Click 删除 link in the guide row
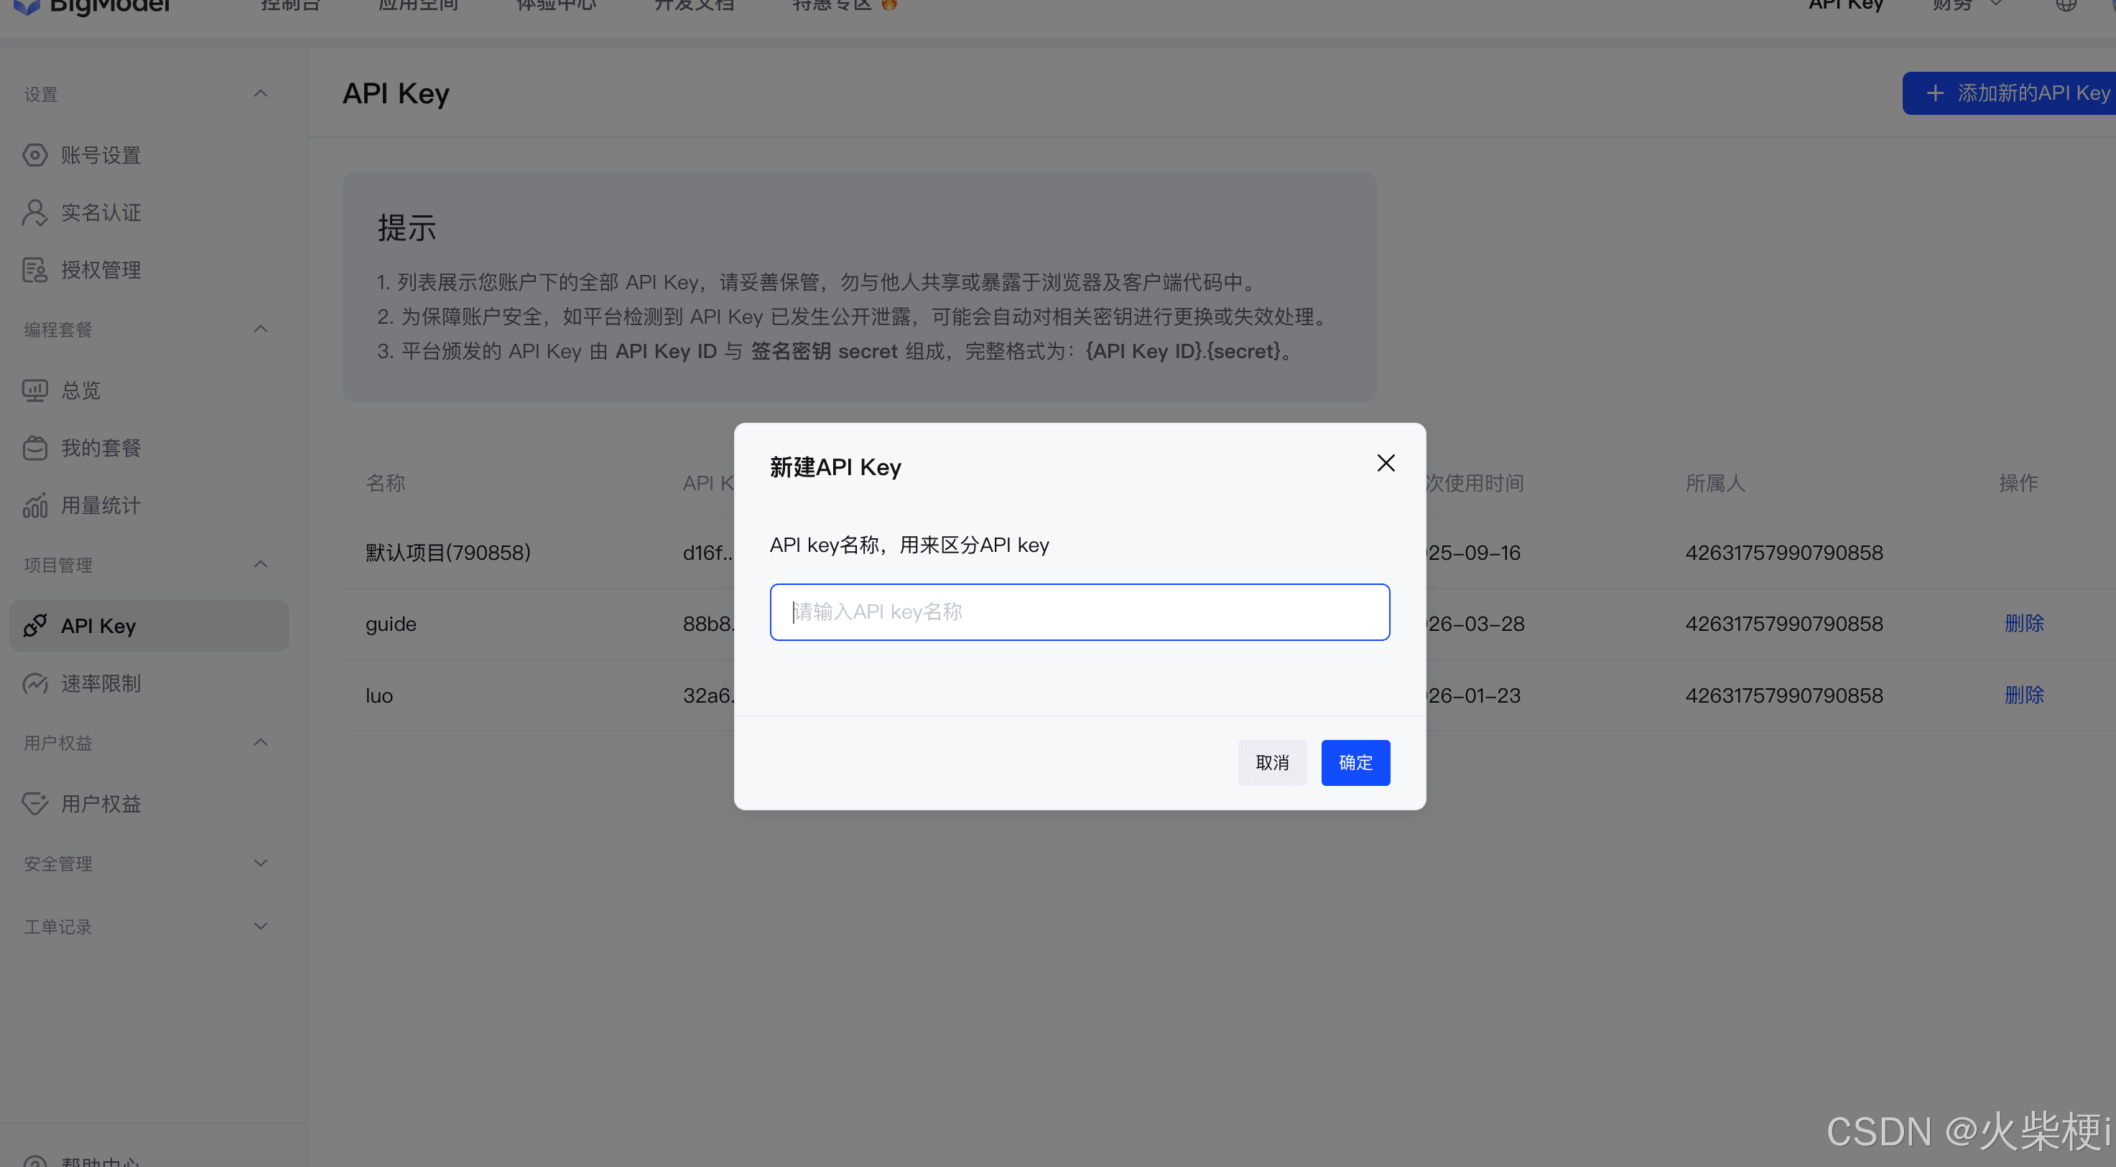Viewport: 2116px width, 1167px height. pyautogui.click(x=2024, y=624)
